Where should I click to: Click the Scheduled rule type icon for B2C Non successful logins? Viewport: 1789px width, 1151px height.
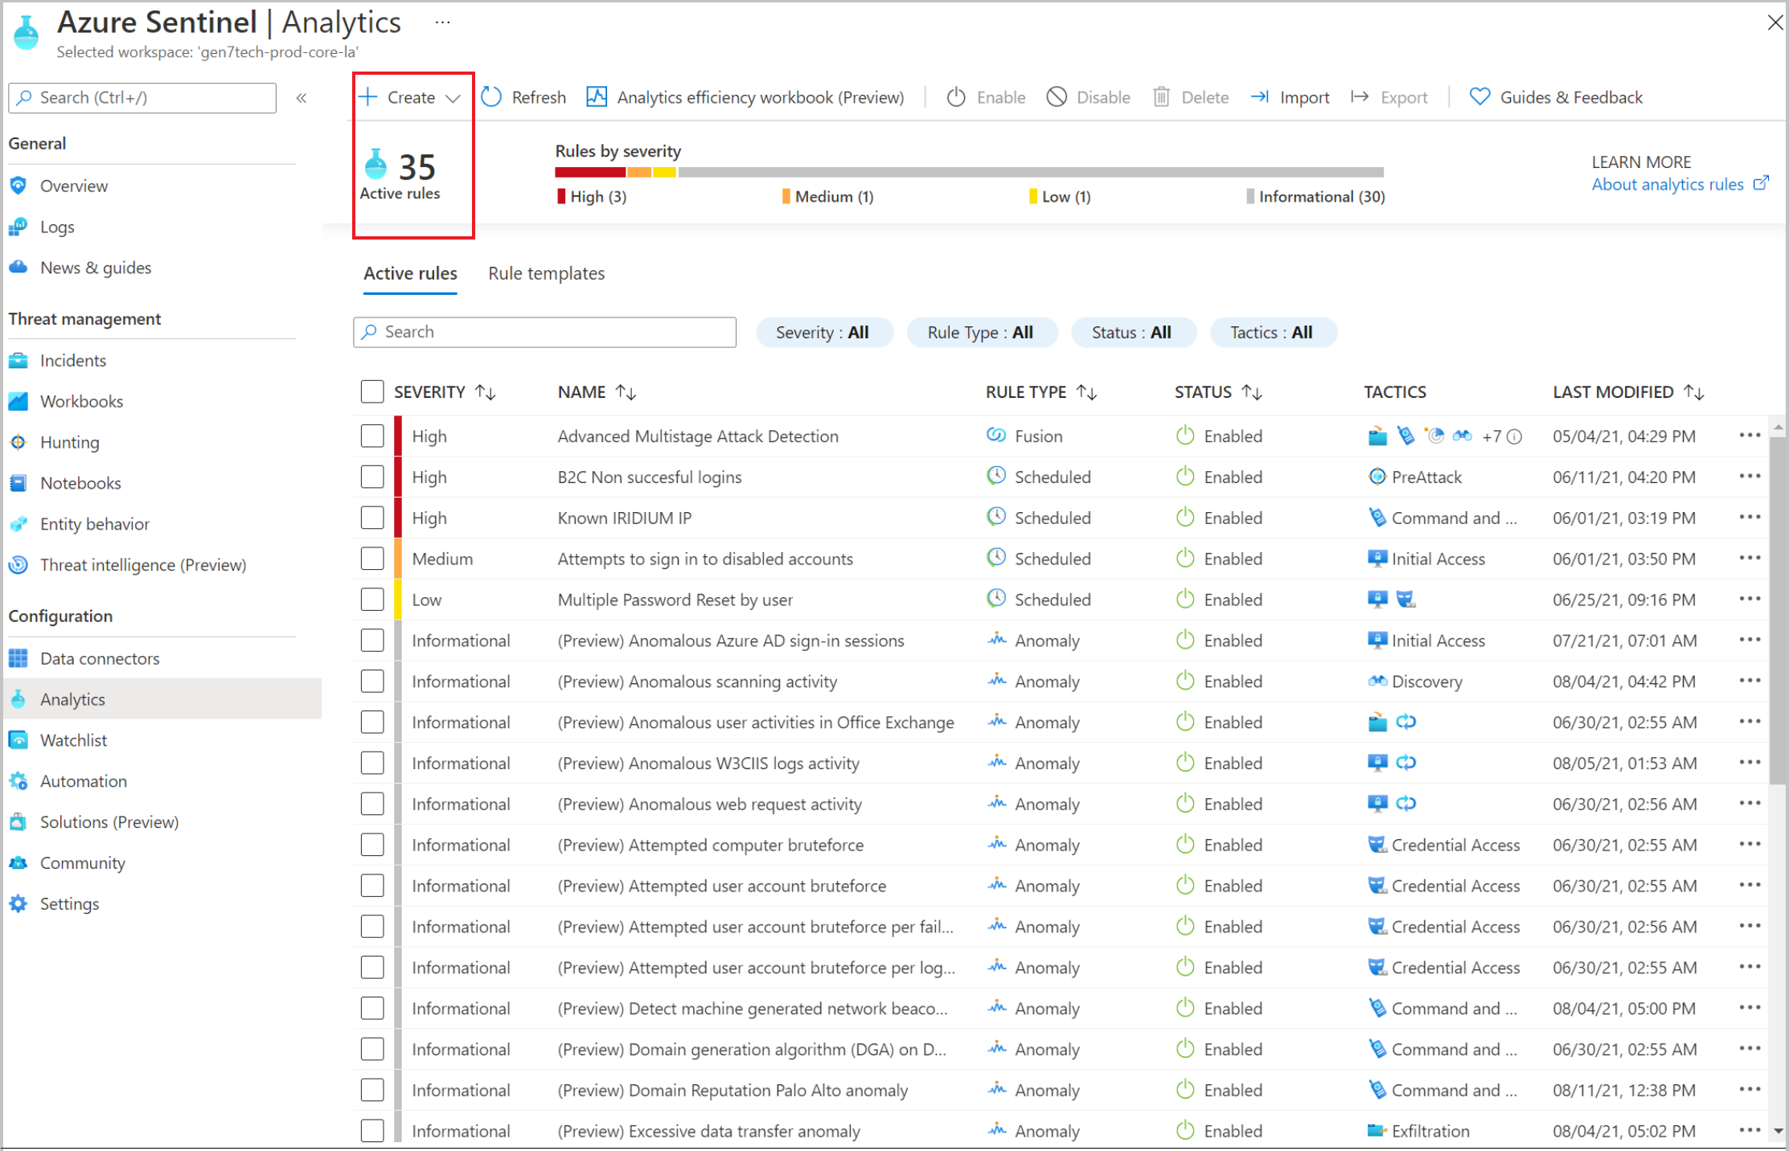999,476
